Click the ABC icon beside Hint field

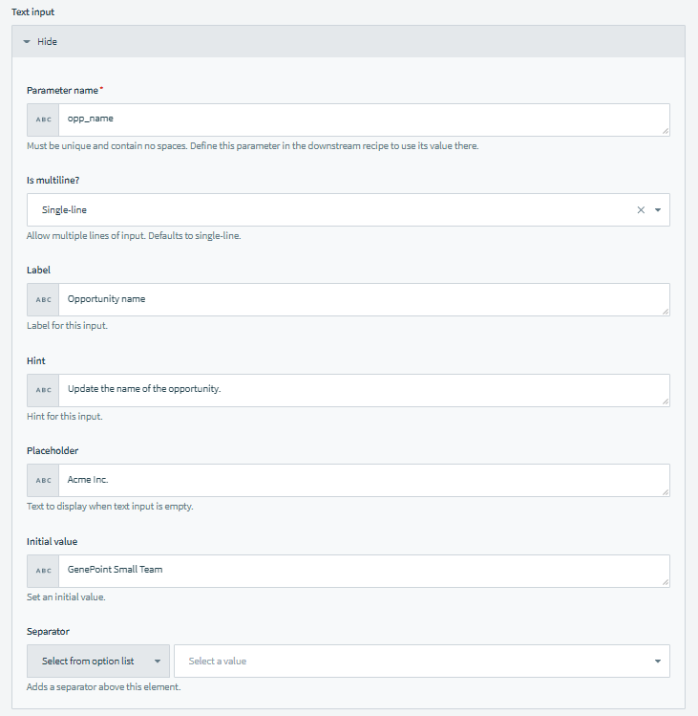point(43,390)
